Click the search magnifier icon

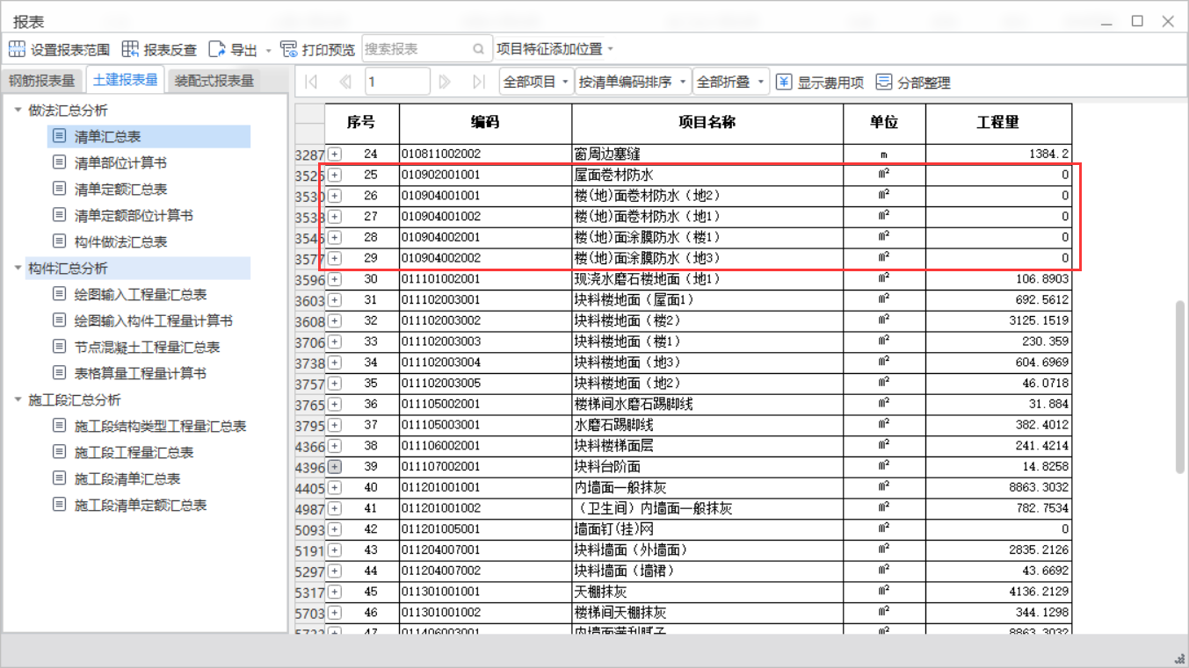pos(478,49)
